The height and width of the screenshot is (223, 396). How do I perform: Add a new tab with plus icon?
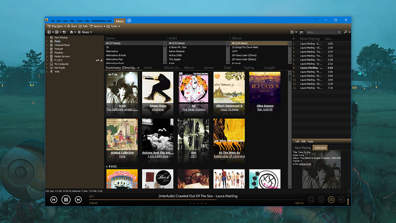click(129, 20)
